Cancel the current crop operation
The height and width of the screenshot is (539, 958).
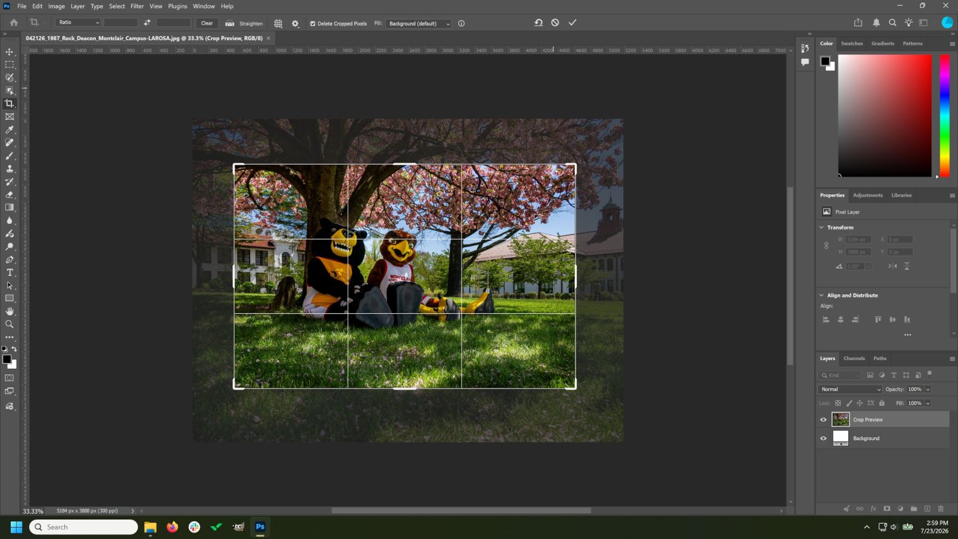click(555, 23)
